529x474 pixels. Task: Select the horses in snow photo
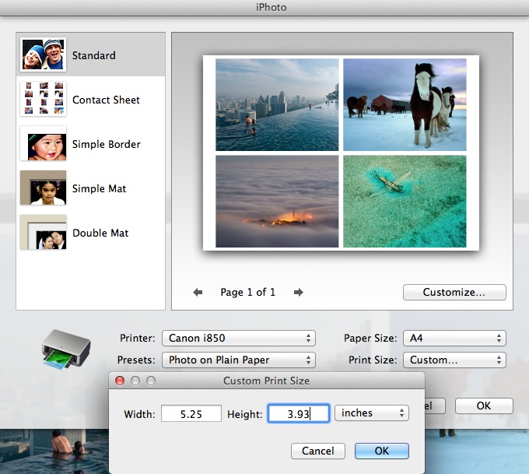pos(405,104)
